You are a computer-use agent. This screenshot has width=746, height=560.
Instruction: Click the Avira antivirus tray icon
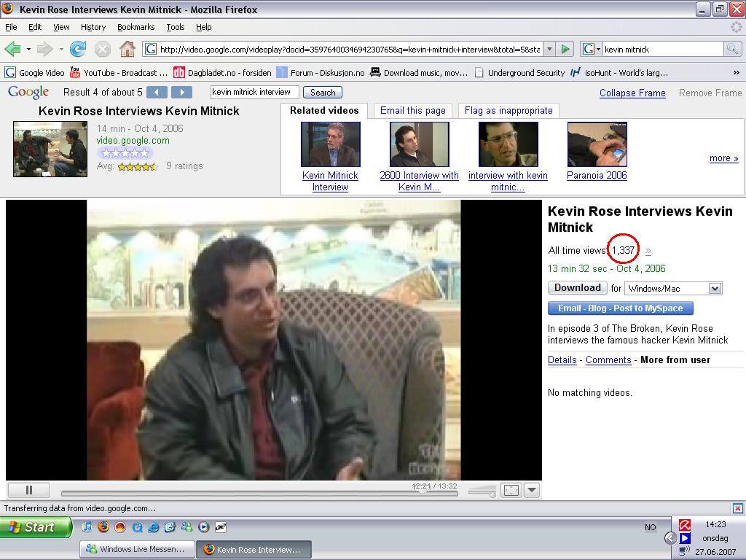click(685, 525)
